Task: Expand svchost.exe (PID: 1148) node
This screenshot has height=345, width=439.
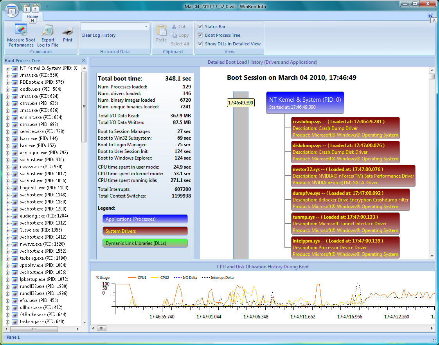Action: tap(7, 195)
